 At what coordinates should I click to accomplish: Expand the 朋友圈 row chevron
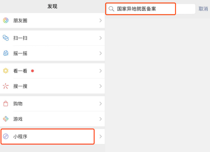pos(101,21)
